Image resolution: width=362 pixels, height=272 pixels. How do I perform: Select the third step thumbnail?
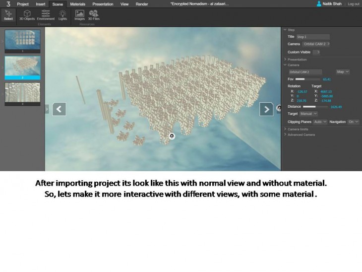click(22, 93)
